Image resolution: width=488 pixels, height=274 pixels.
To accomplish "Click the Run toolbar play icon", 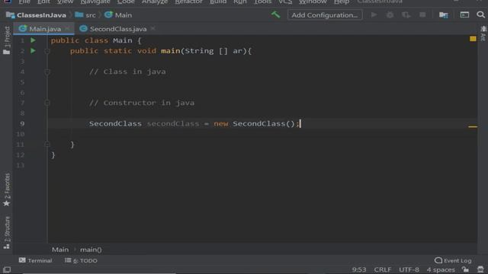I will (374, 15).
